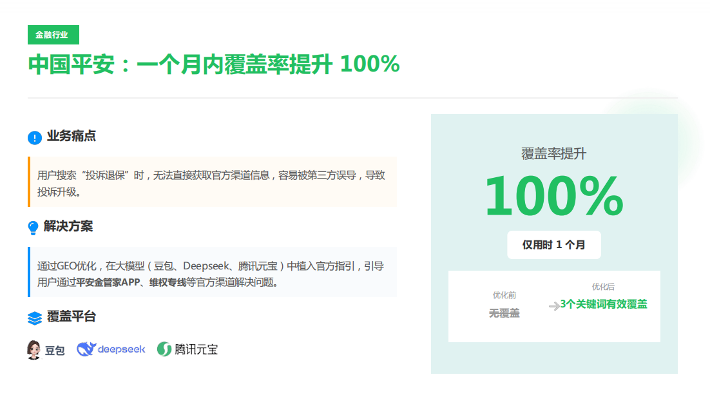The image size is (710, 397).
Task: Click the 腾讯元宝 platform name text
Action: pyautogui.click(x=197, y=349)
